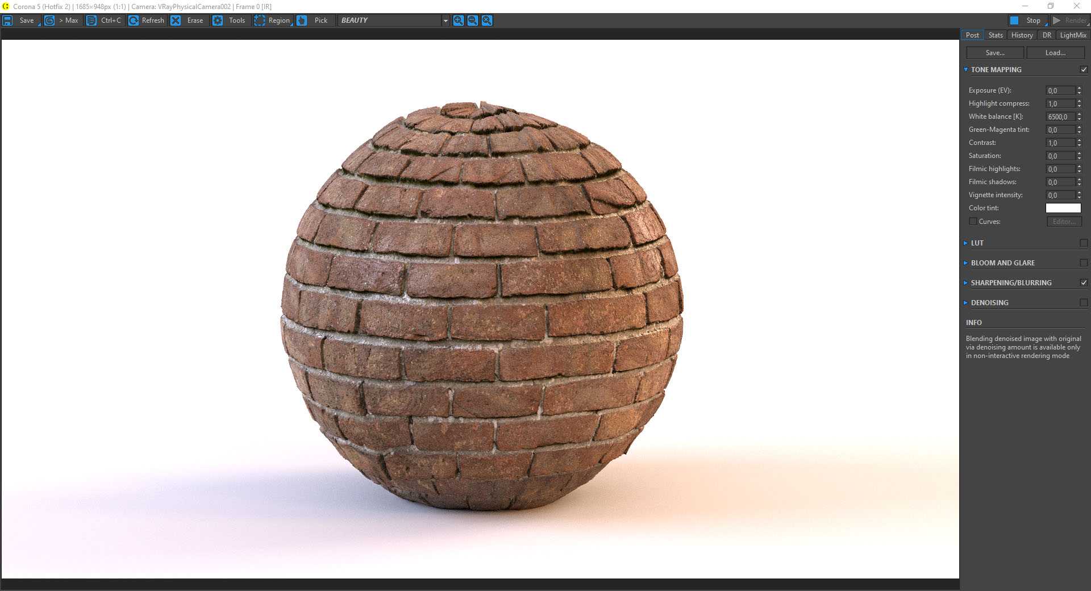Select the Pick hand icon
This screenshot has width=1091, height=591.
[x=302, y=20]
